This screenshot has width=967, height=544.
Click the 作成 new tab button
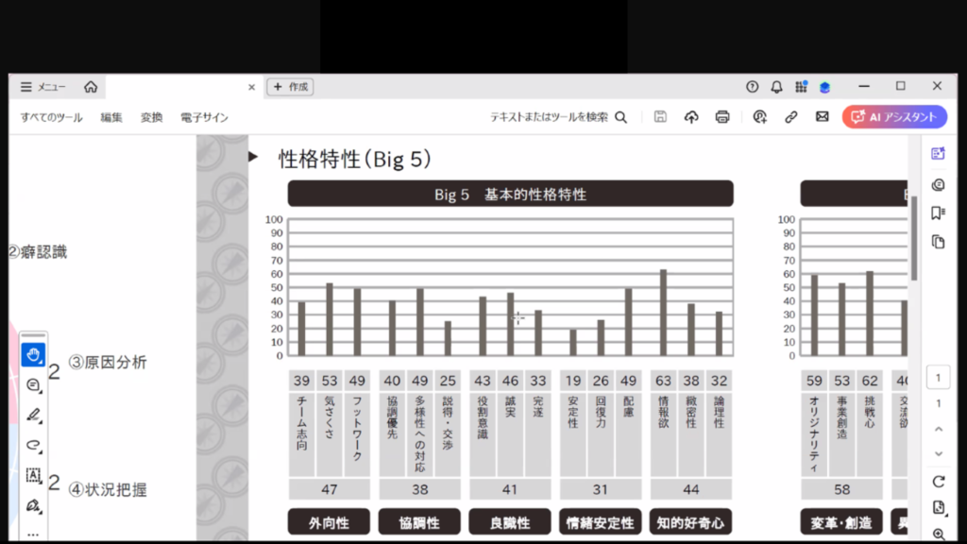point(291,87)
